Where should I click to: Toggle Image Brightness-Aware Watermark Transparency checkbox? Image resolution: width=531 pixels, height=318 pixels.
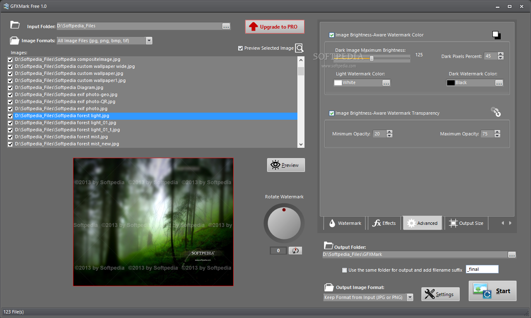pos(331,113)
